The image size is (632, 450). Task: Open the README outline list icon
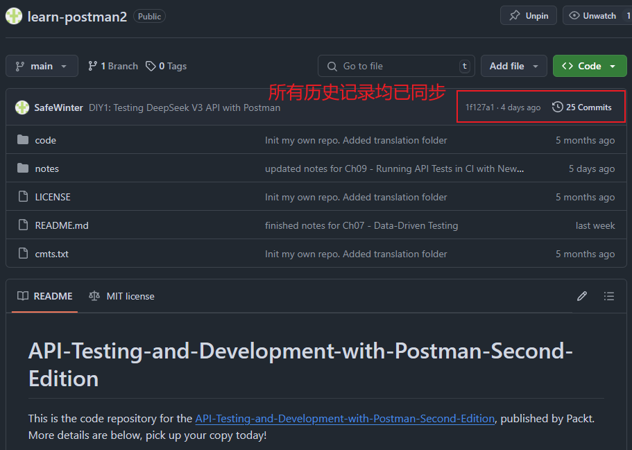(609, 296)
